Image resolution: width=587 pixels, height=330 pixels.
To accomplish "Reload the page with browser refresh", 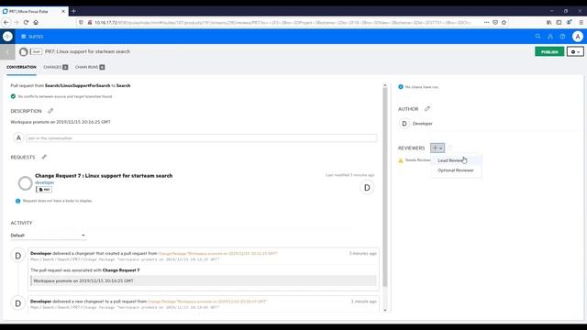I will tap(26, 22).
